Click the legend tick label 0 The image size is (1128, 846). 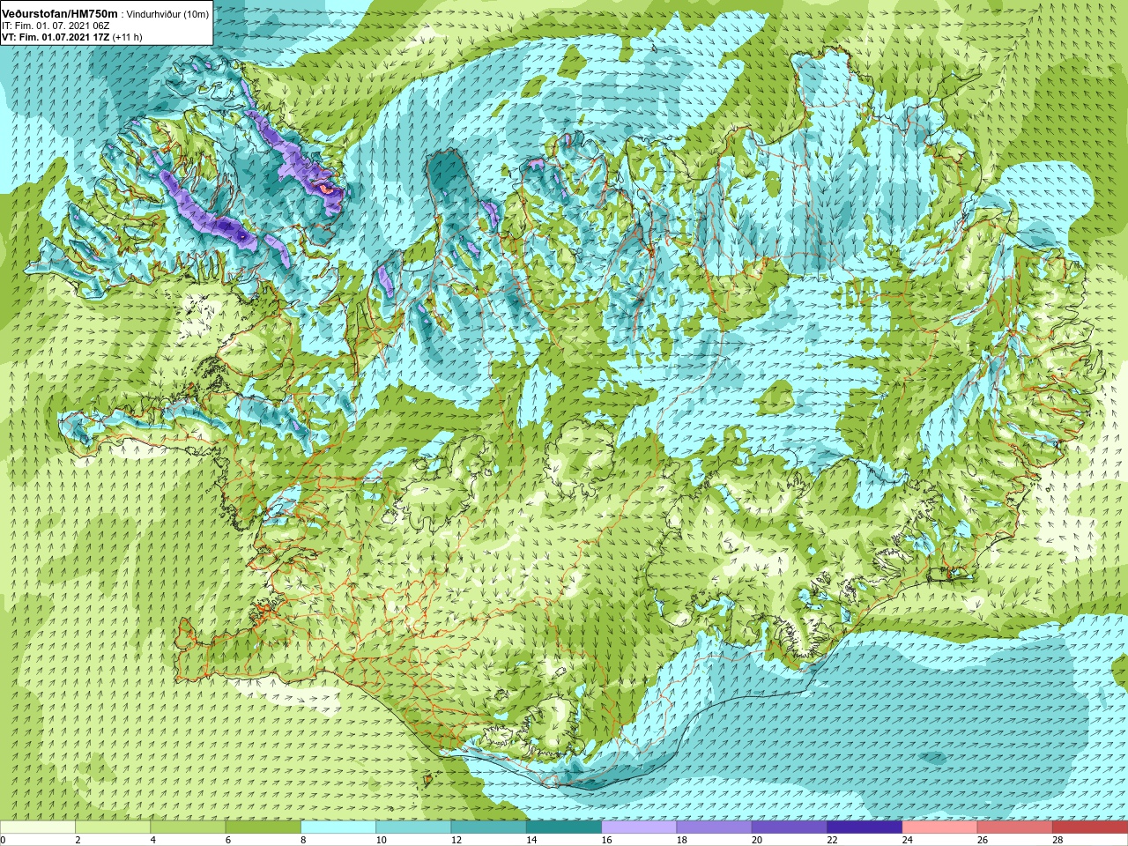4,840
